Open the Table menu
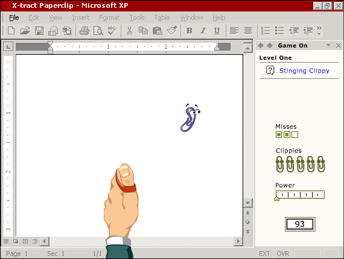Viewport: 344px width, 259px height. 162,17
